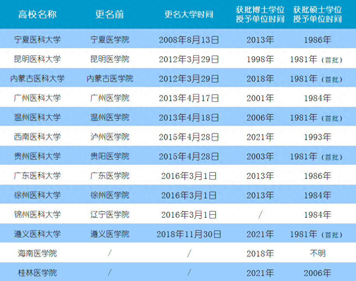Select the 泸州医学院 cell

(110, 137)
